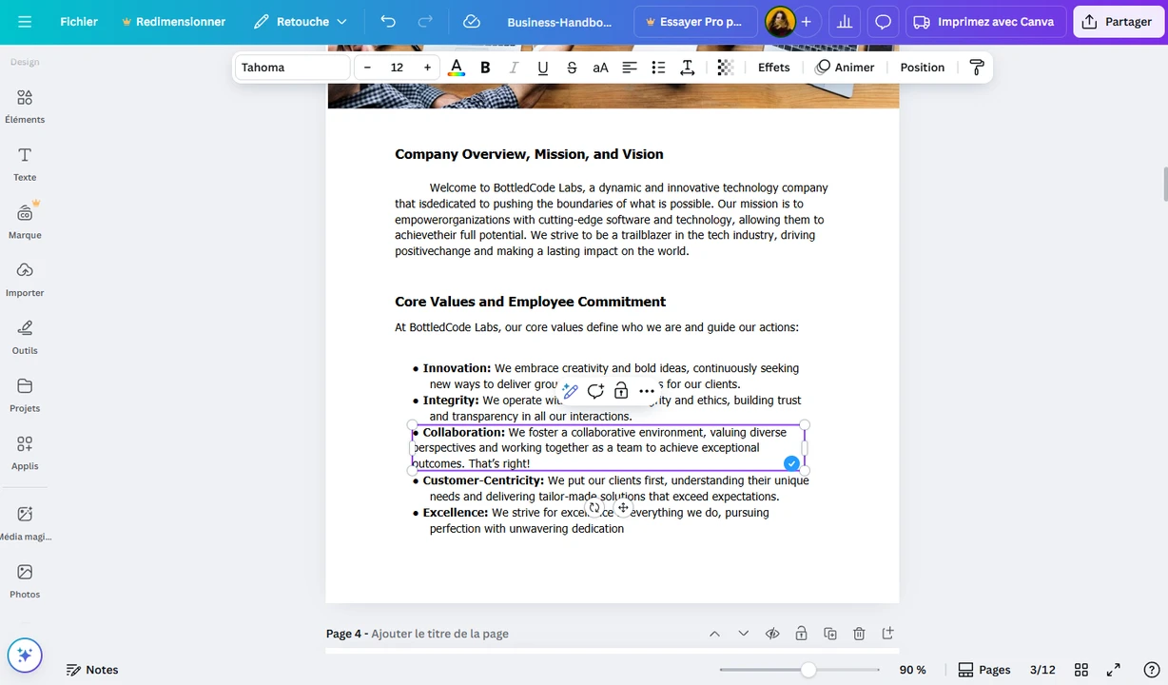
Task: Change the text alignment
Action: 630,68
